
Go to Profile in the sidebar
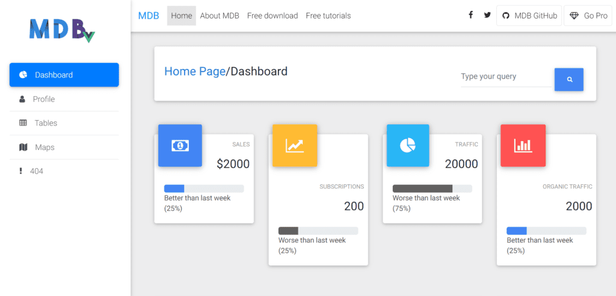[x=64, y=99]
